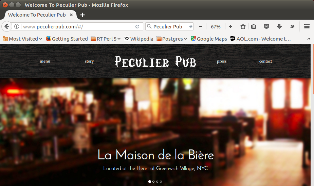Screen dimensions: 314x186
Task: Show more toolbar items via the double chevron
Action: coord(292,26)
